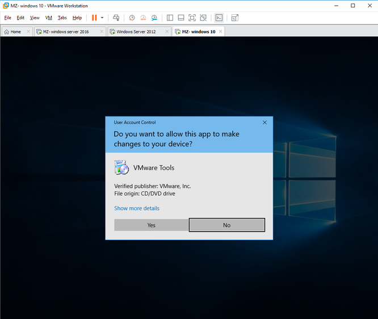
Task: Close the MZ- windows 10 tab
Action: [220, 31]
